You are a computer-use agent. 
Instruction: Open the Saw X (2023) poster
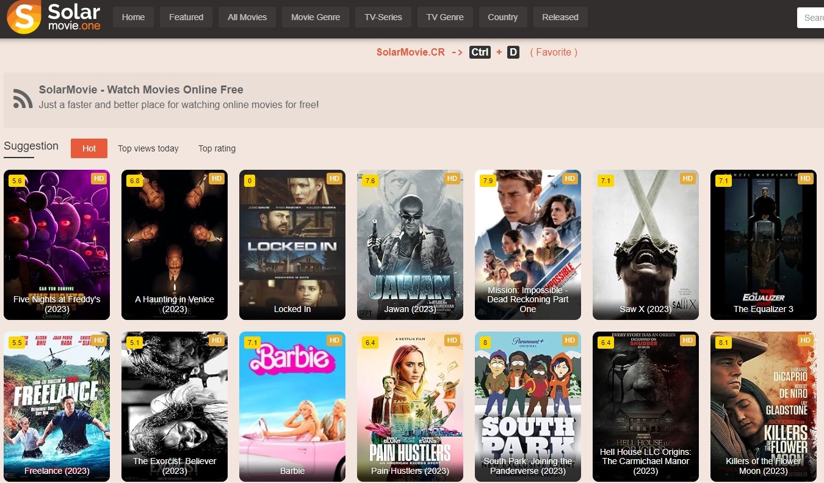tap(646, 245)
